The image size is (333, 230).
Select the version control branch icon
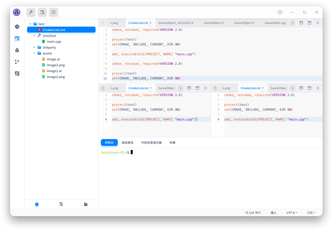(17, 62)
